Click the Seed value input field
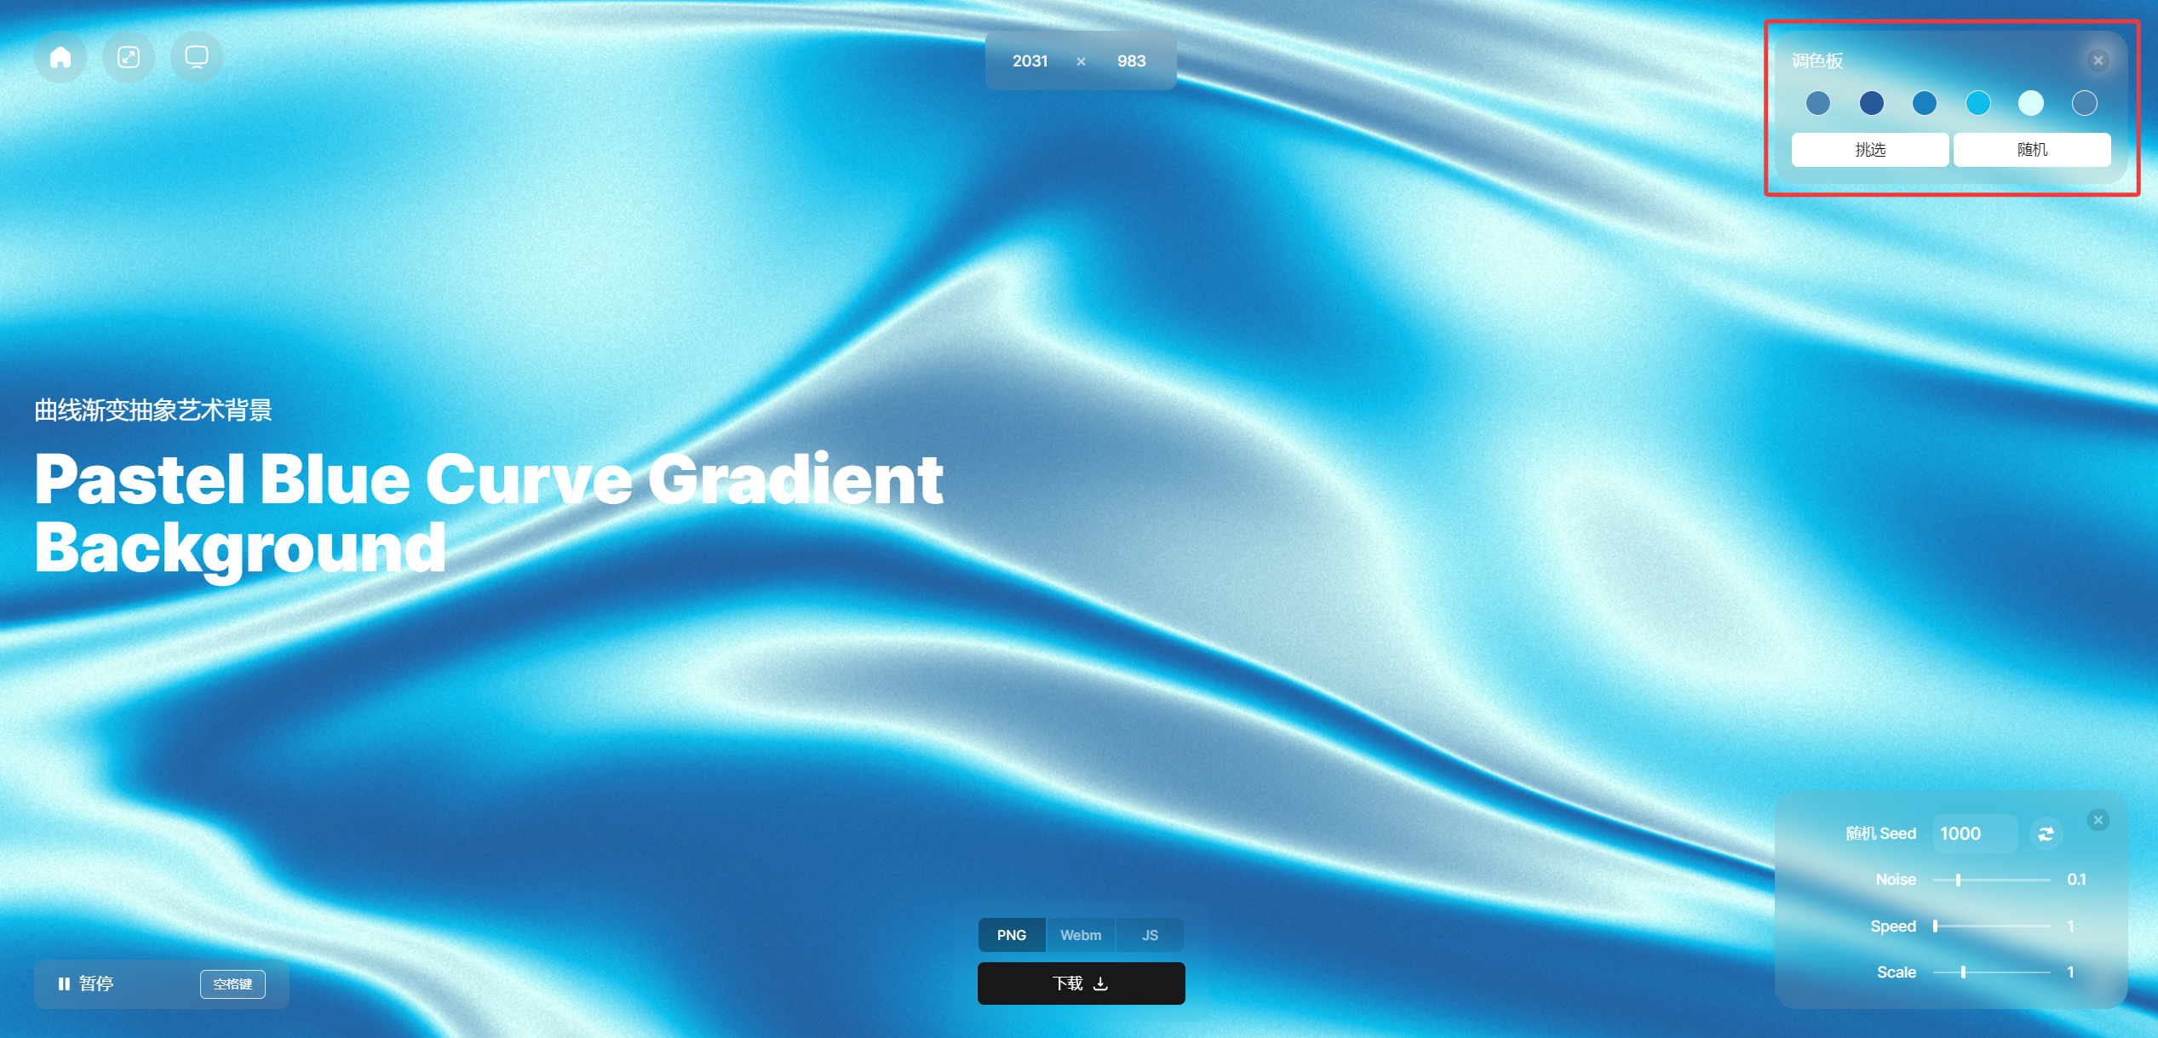Viewport: 2158px width, 1038px height. click(1974, 834)
